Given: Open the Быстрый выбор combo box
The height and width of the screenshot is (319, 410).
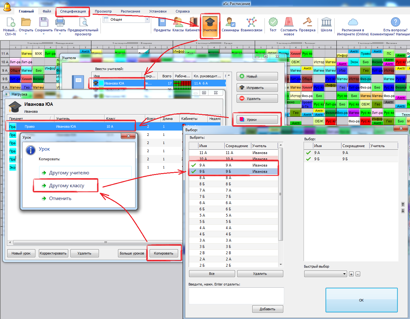Looking at the screenshot, I should pos(325,274).
